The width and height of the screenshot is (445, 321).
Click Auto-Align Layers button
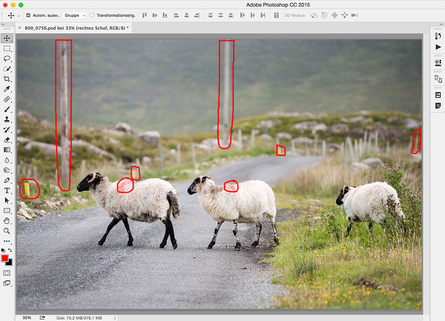[x=276, y=15]
